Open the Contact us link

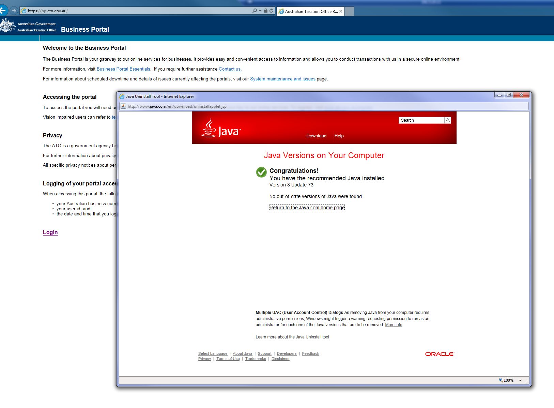click(230, 69)
